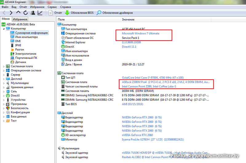Collapse the Компьютер tree node
The image size is (246, 163).
(4, 29)
